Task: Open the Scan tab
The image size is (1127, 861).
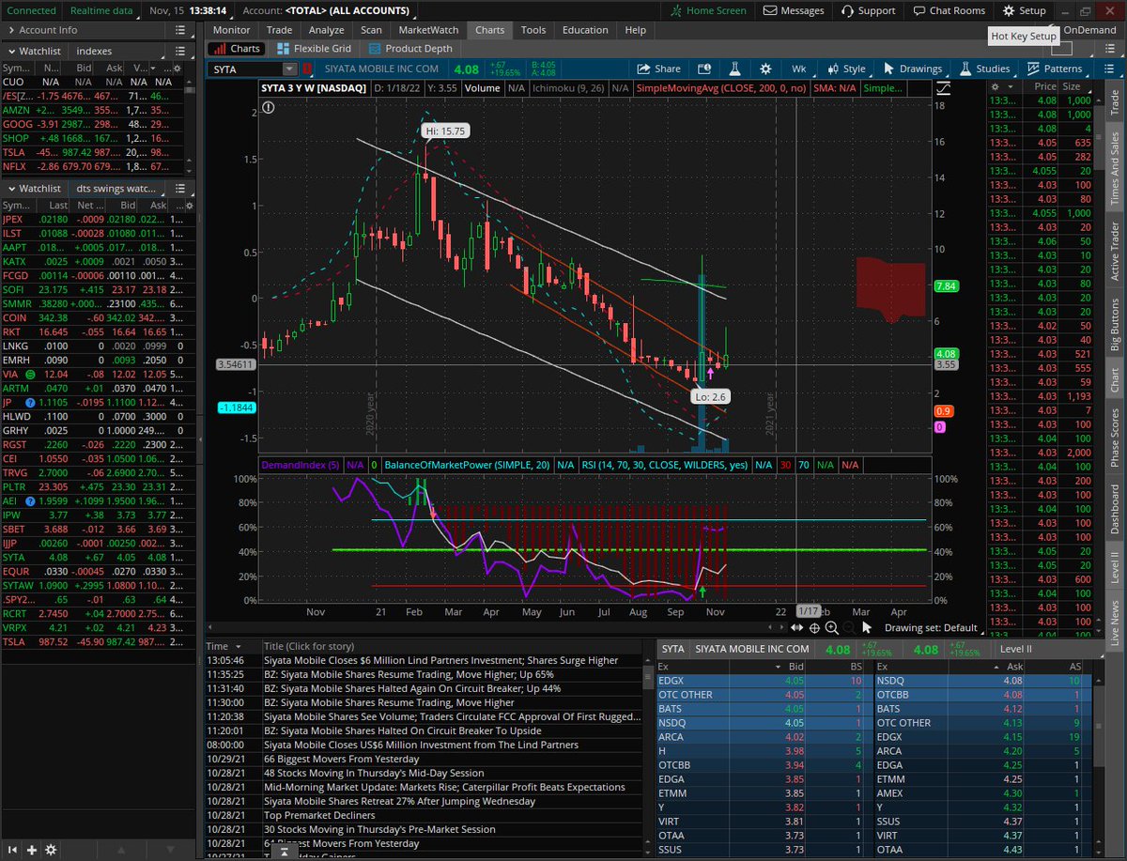Action: pos(371,30)
